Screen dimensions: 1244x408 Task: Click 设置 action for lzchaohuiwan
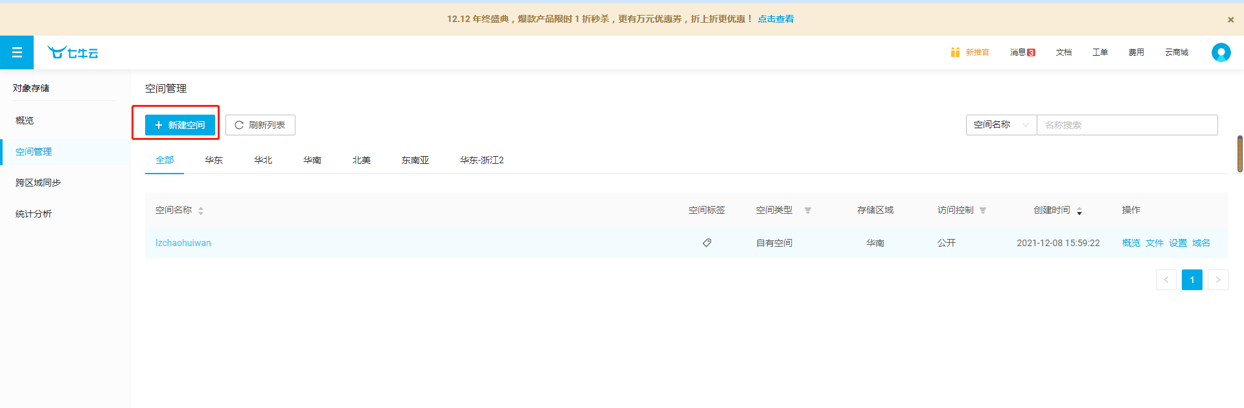coord(1178,243)
